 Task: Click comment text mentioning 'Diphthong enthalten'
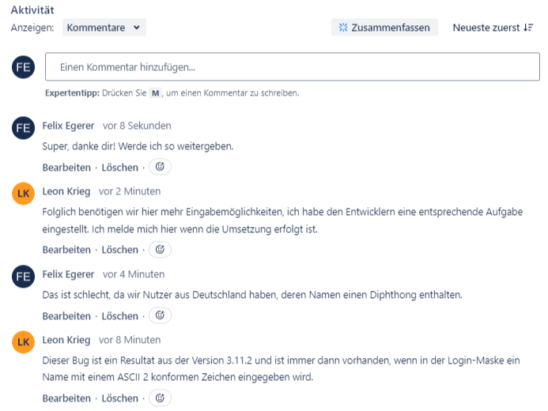pos(252,295)
